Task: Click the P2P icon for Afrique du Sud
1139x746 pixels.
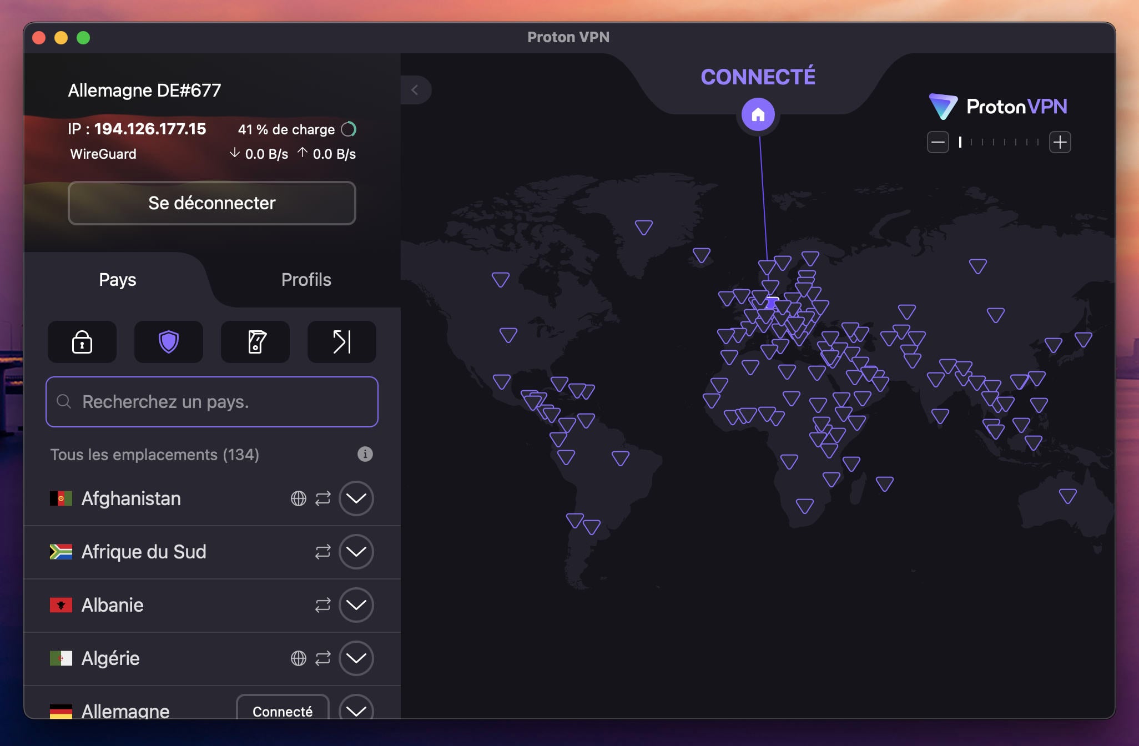Action: 322,552
